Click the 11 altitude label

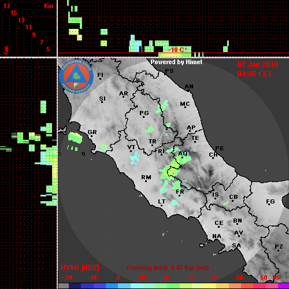pos(28,27)
